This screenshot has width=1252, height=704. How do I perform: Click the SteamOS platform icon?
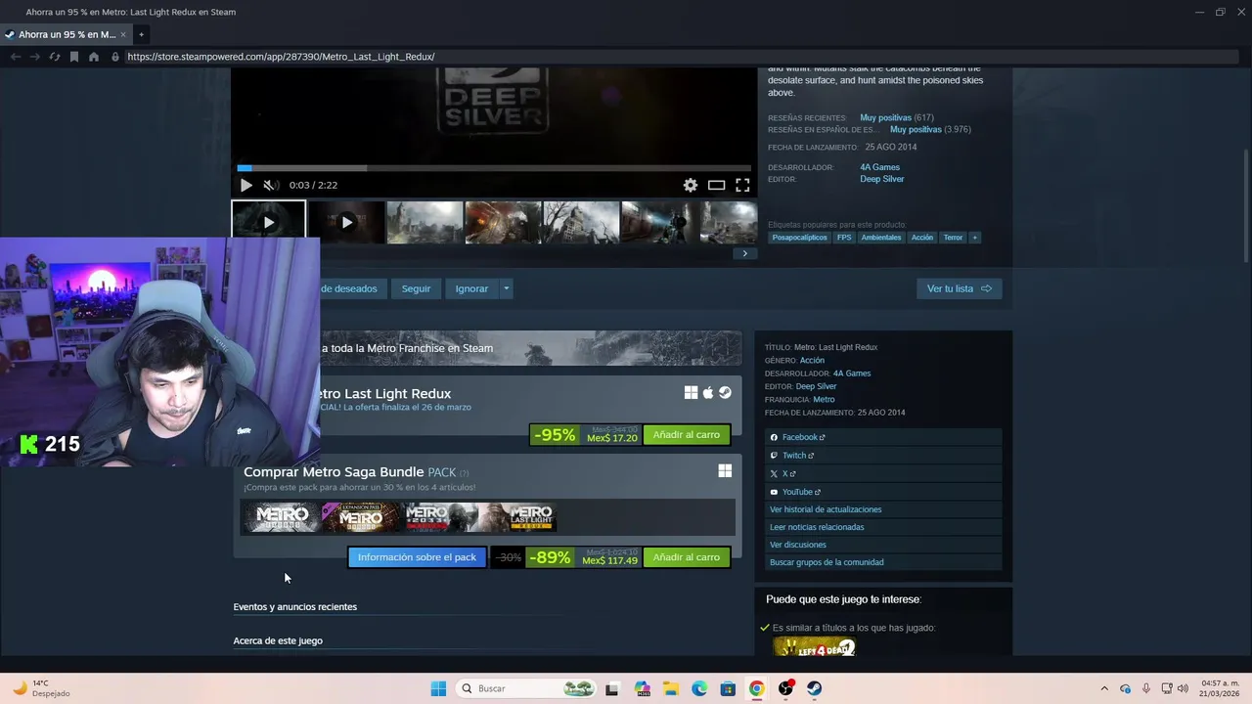725,393
